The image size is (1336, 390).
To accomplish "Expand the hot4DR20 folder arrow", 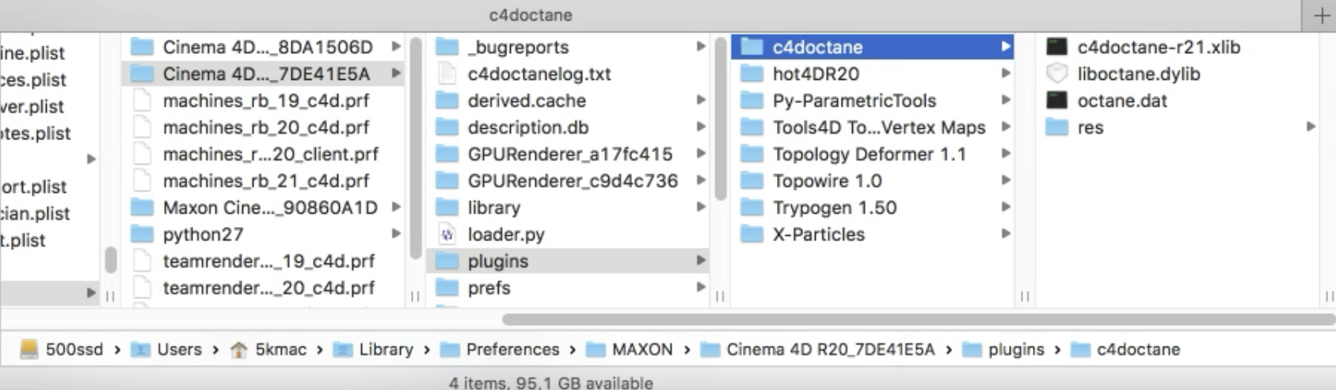I will [x=1006, y=74].
